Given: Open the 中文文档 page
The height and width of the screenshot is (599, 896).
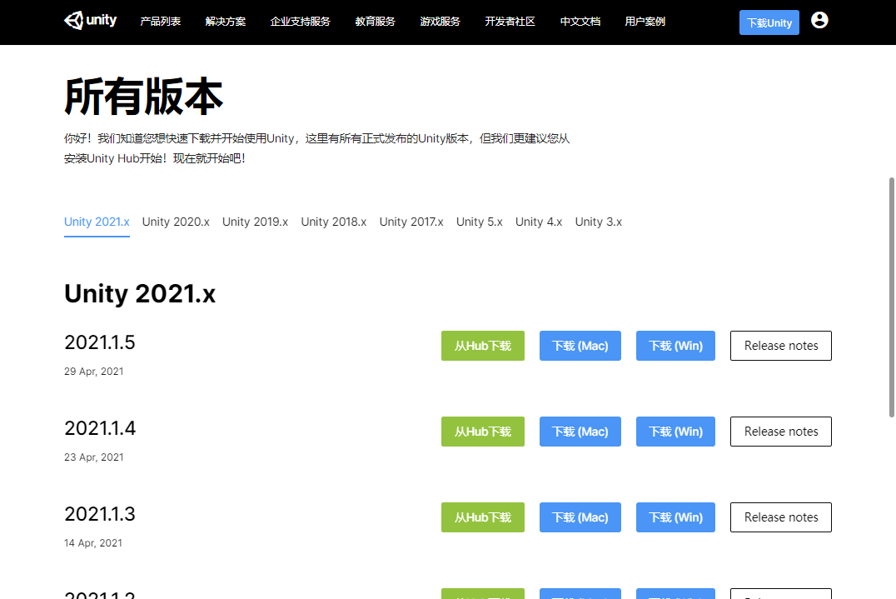Looking at the screenshot, I should coord(580,22).
